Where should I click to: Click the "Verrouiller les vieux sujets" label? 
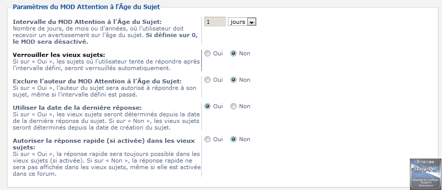click(x=59, y=55)
